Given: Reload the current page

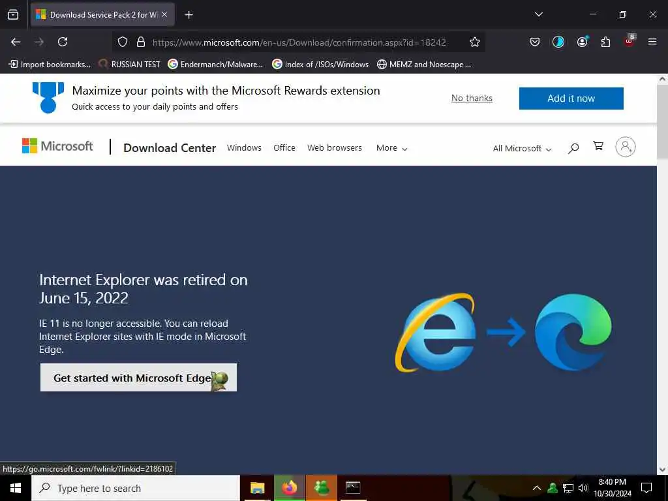Looking at the screenshot, I should [x=63, y=42].
